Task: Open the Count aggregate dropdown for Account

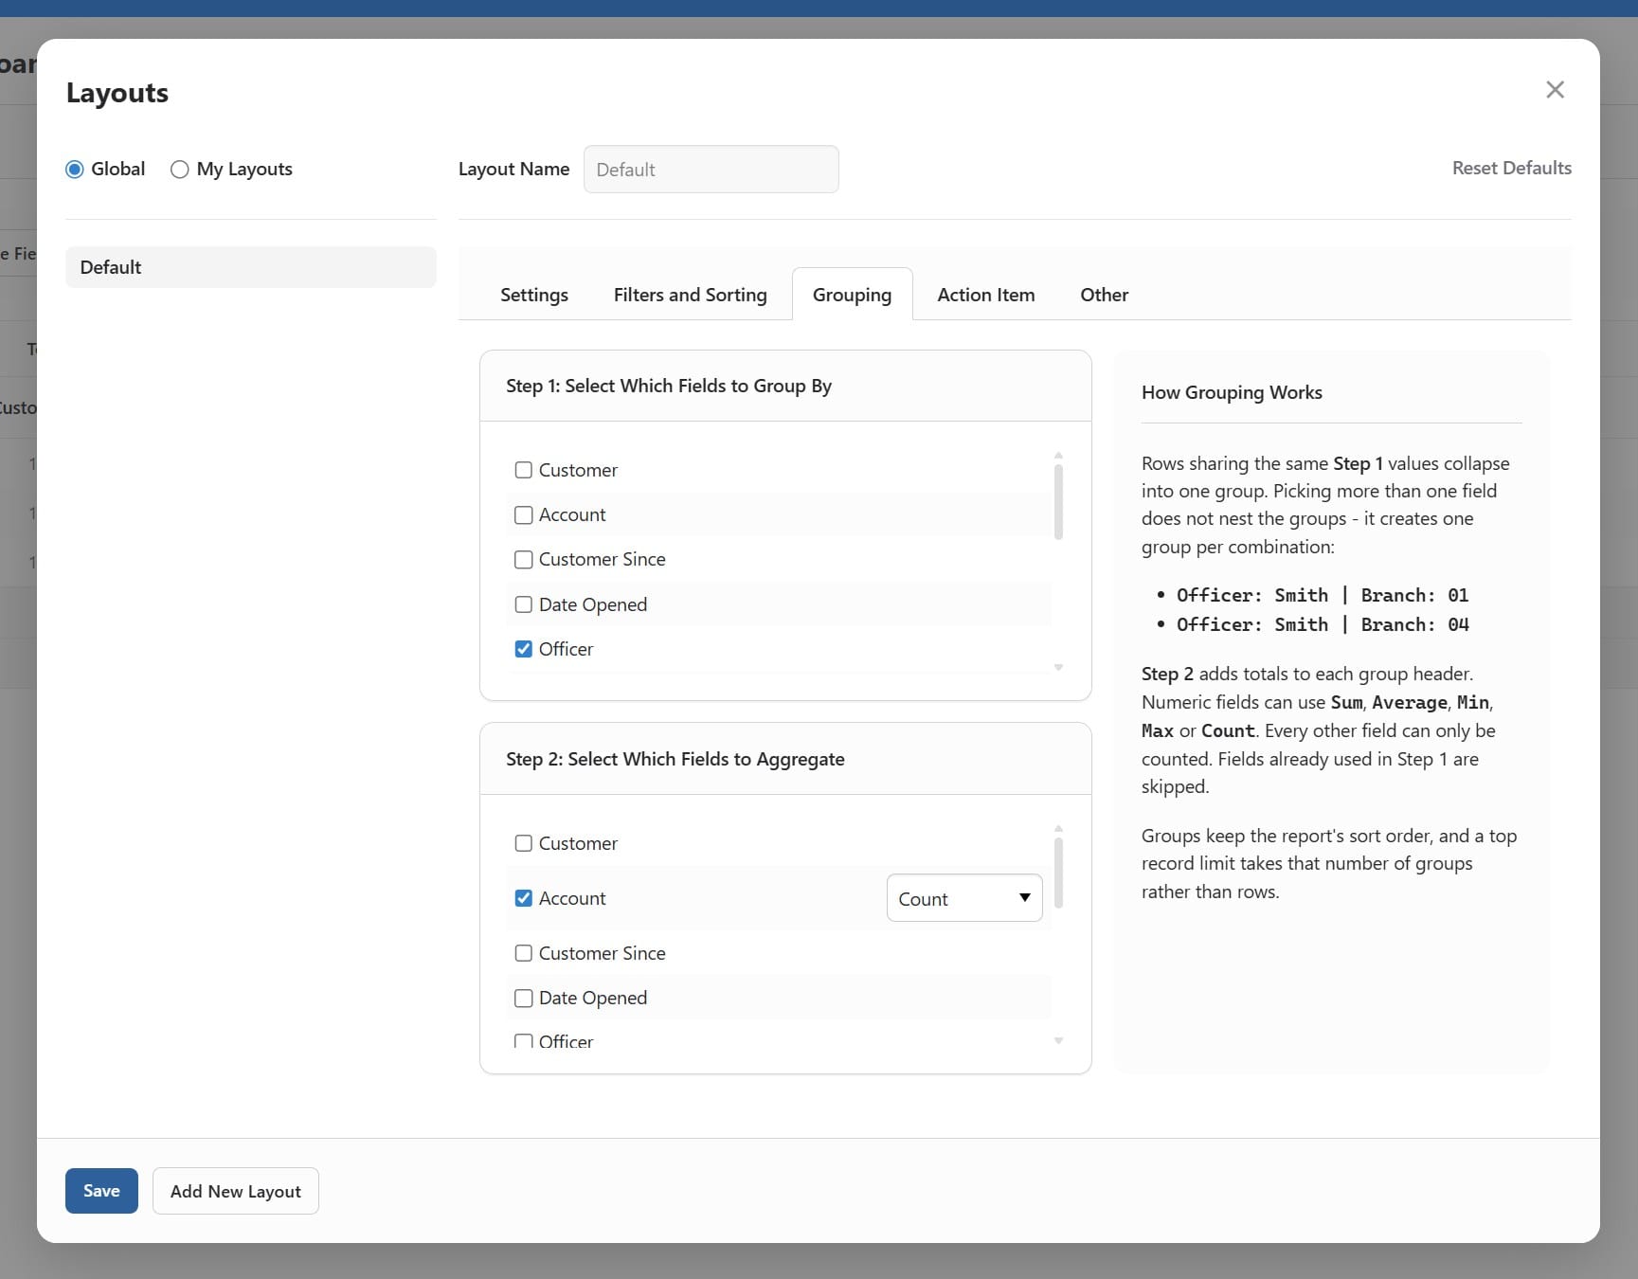Action: tap(964, 898)
